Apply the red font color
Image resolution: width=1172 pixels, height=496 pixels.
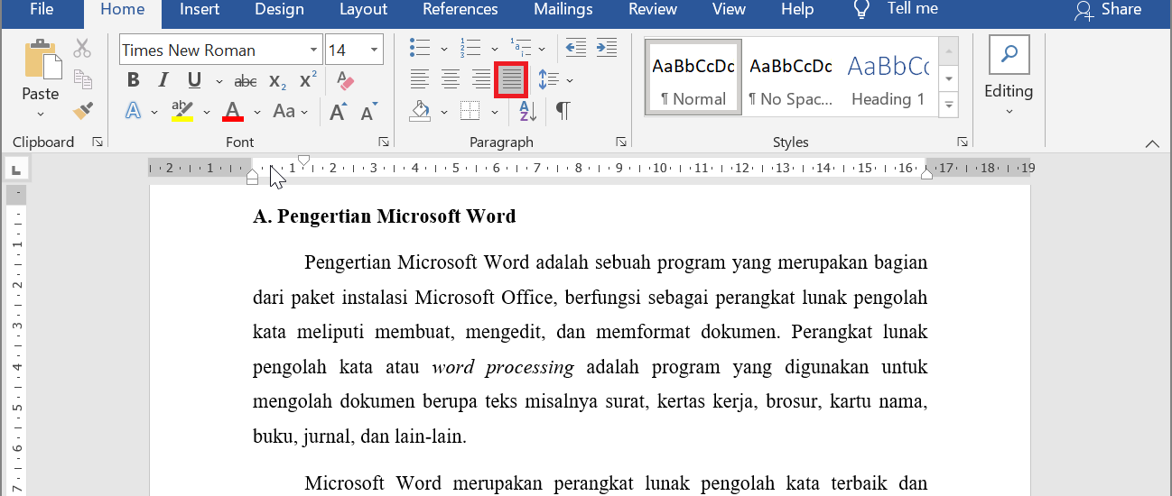pos(234,111)
